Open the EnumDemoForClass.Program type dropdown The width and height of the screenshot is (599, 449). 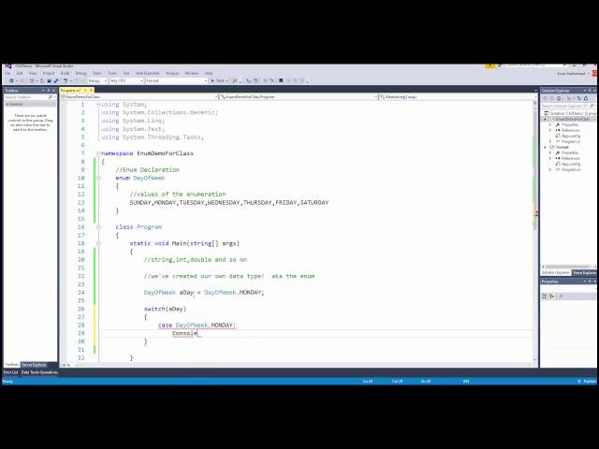pyautogui.click(x=299, y=97)
